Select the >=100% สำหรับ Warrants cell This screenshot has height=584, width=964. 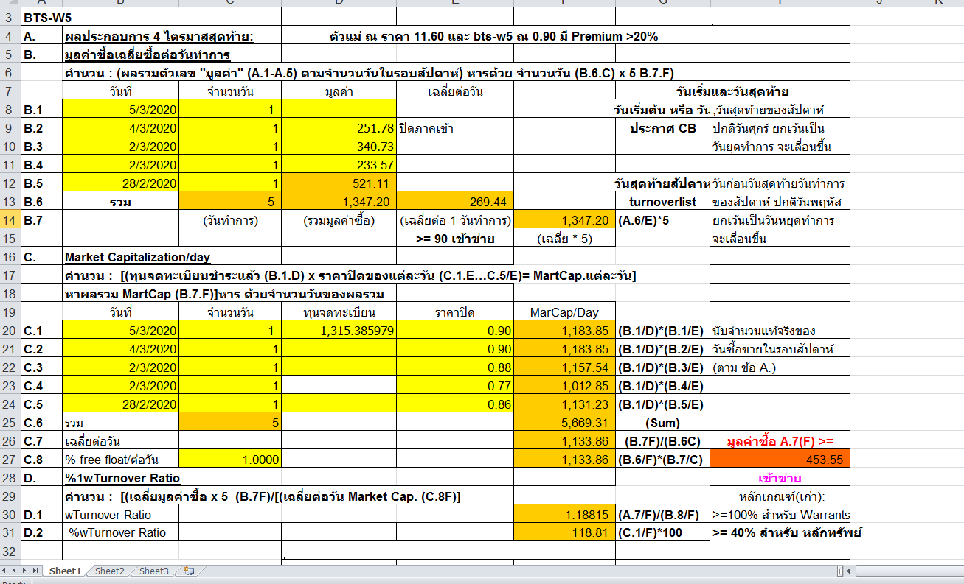click(780, 514)
